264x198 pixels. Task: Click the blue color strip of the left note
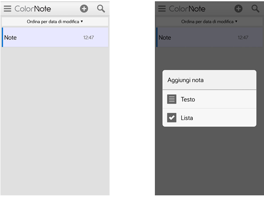pyautogui.click(x=2, y=37)
